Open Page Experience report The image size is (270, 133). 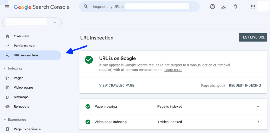(27, 129)
